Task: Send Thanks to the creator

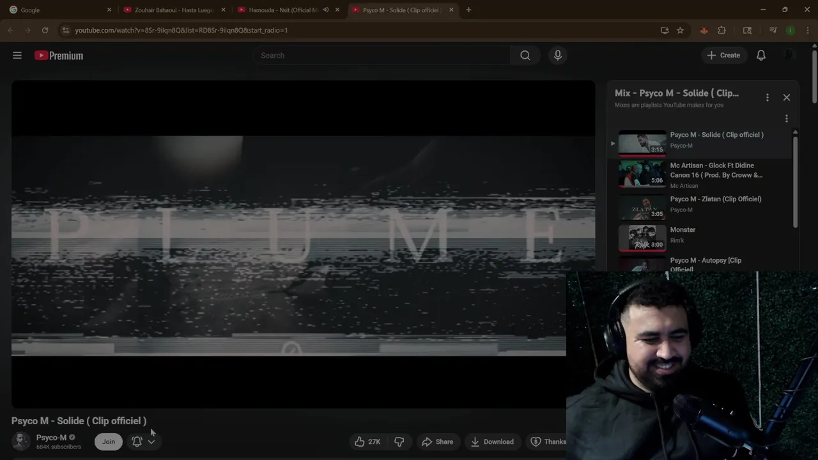Action: click(x=548, y=441)
